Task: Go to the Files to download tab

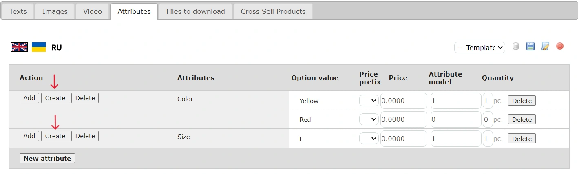Action: [195, 11]
